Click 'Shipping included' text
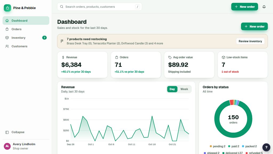The image size is (273, 154). [x=179, y=72]
